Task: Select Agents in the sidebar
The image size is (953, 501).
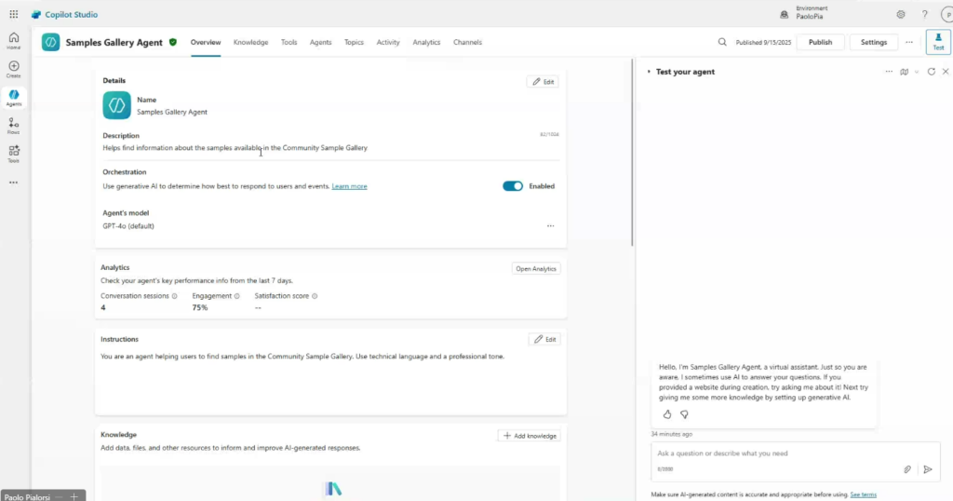Action: [x=13, y=98]
